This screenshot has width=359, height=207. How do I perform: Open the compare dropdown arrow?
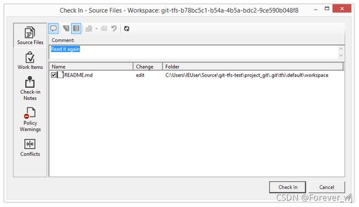click(x=97, y=29)
